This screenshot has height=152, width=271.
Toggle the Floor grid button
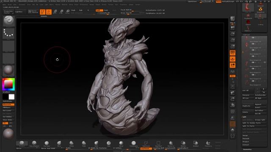pos(232,59)
